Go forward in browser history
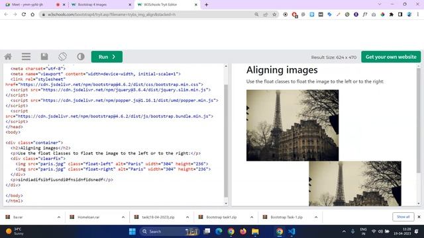424x238 pixels. [15, 15]
